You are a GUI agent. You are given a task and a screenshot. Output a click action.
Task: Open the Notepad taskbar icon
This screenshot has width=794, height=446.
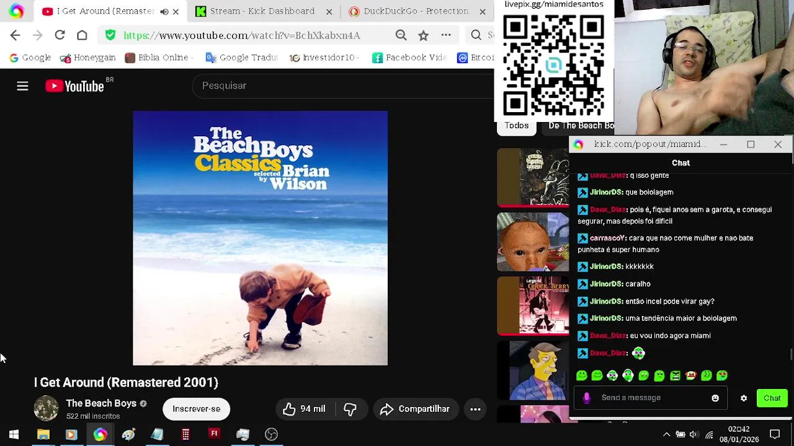[x=157, y=434]
